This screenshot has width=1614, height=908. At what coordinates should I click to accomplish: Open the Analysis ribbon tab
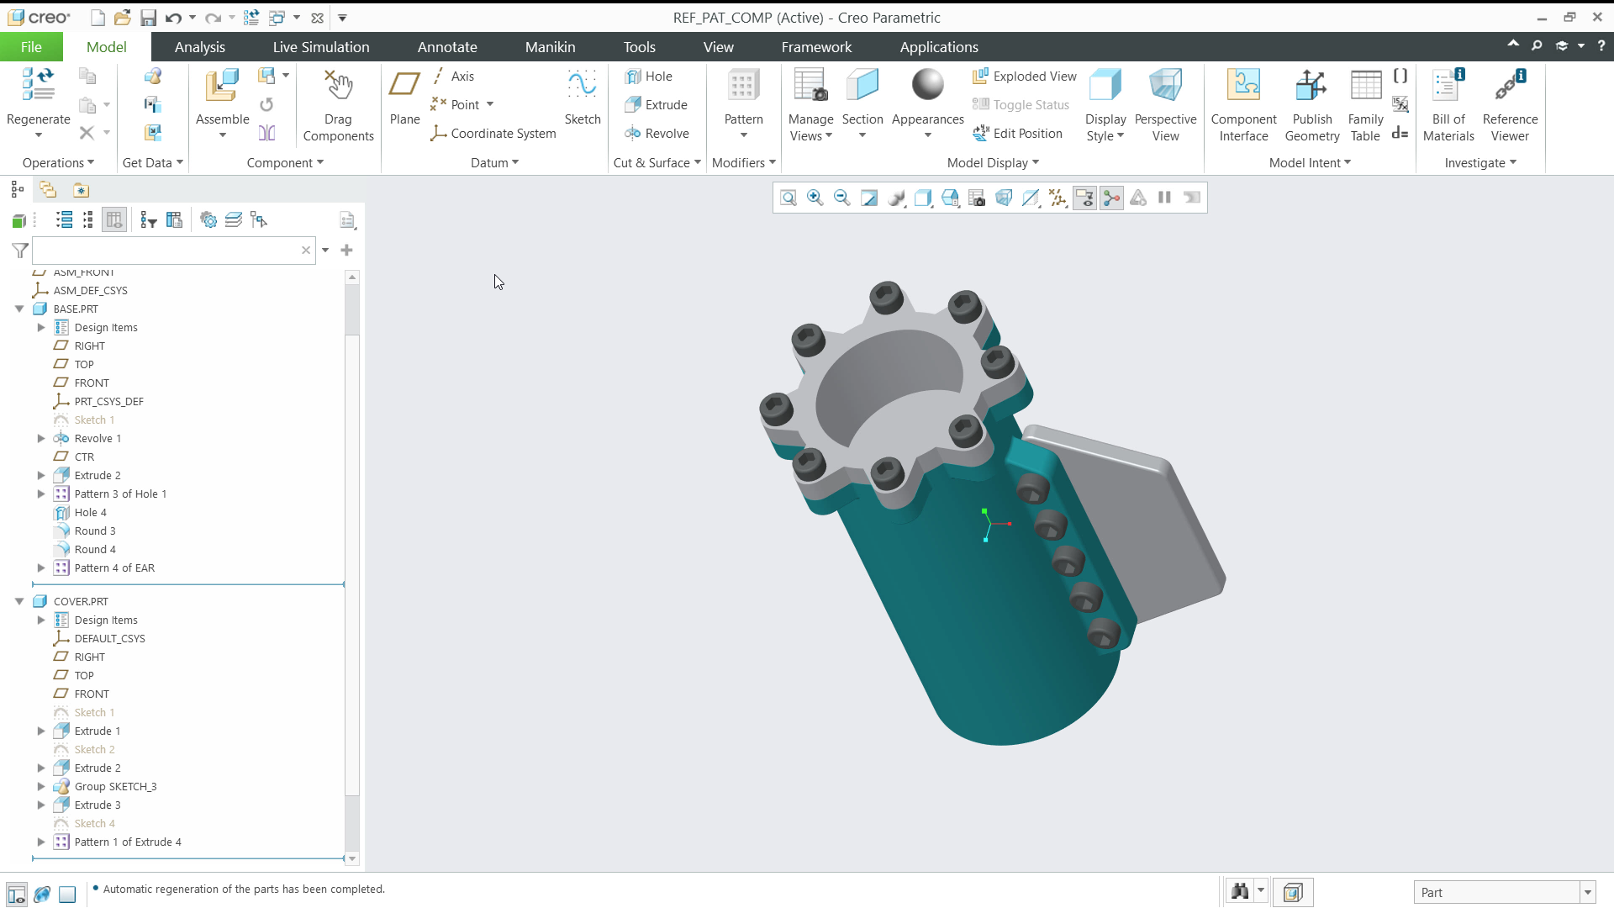200,47
